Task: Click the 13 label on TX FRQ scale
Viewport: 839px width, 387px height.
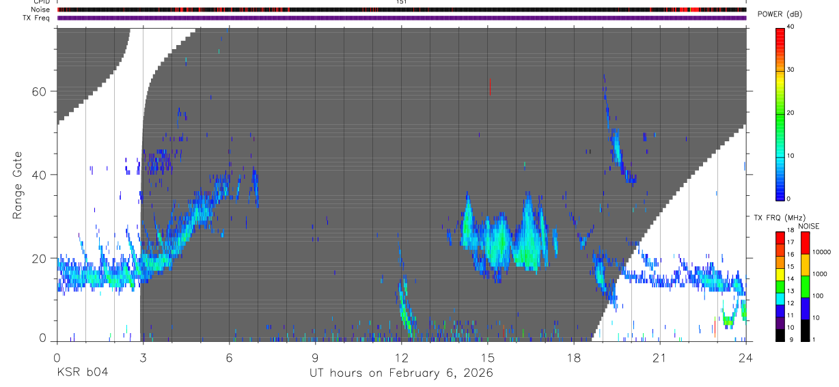Action: point(790,291)
